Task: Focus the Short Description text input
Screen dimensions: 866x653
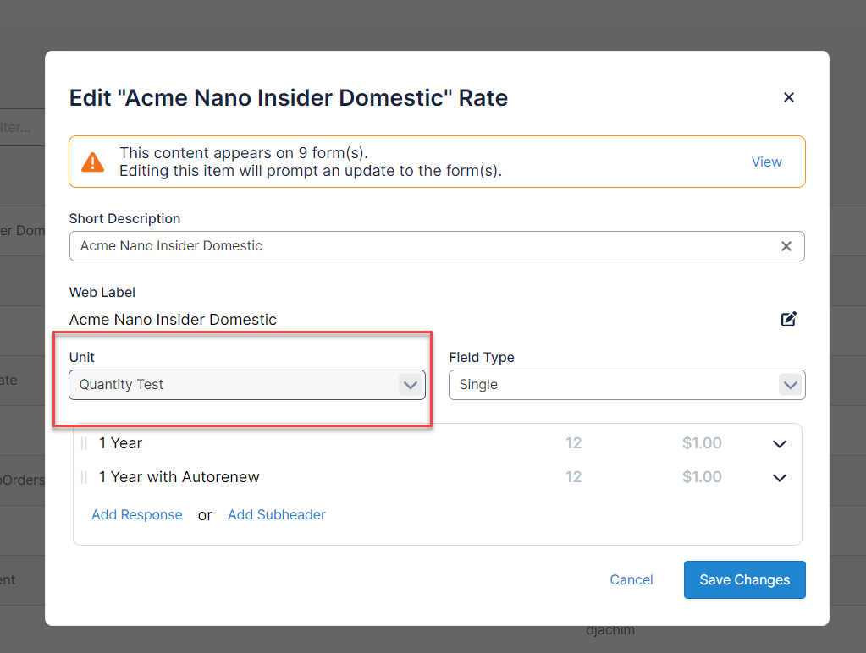Action: tap(423, 246)
